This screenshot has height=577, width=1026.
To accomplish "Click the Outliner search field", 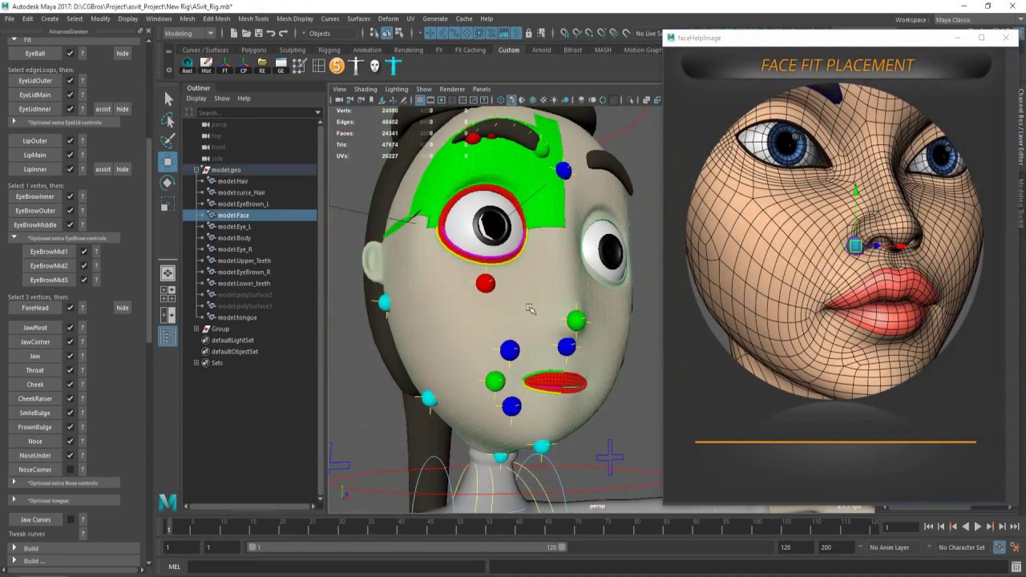I will tap(253, 113).
